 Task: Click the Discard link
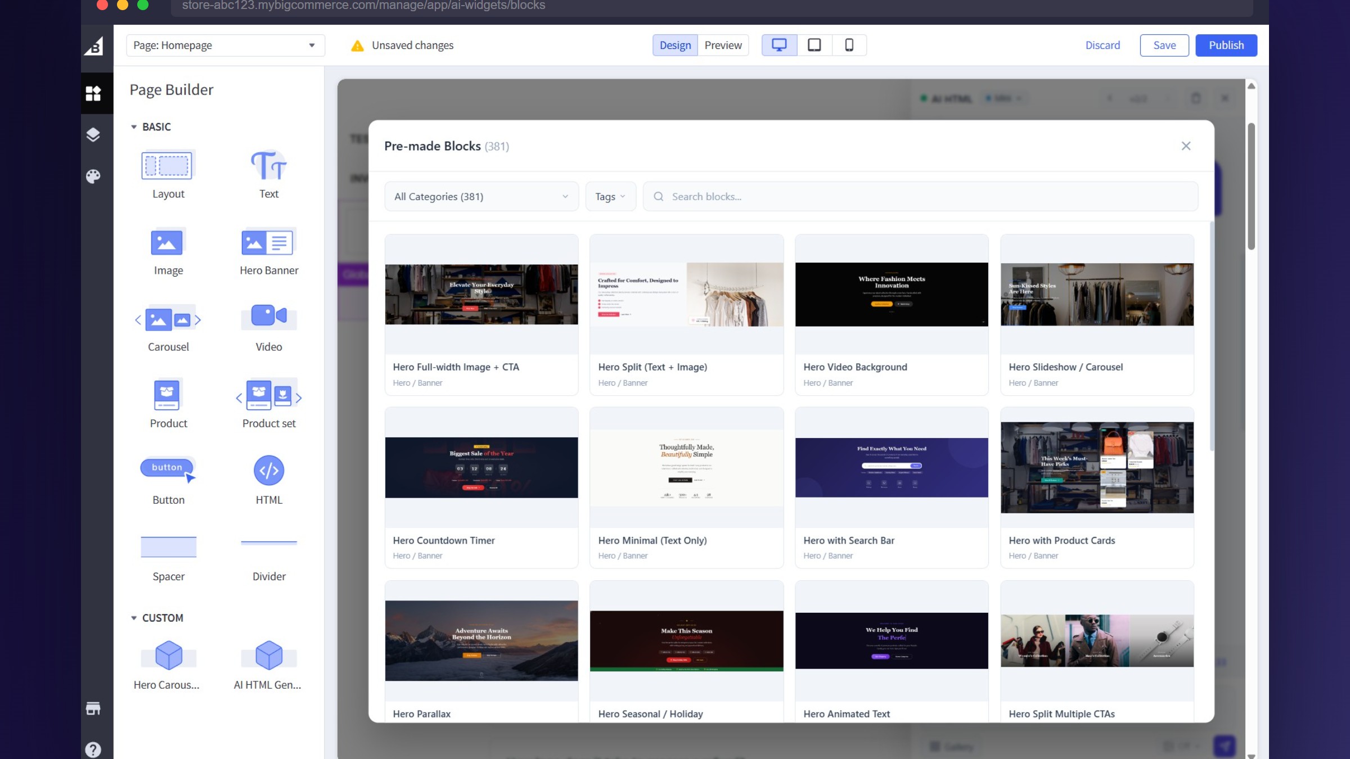1102,45
